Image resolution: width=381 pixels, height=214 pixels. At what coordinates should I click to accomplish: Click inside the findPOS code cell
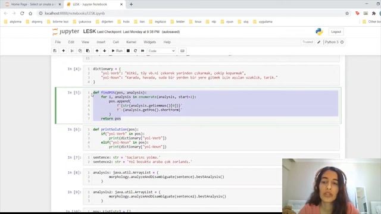click(211, 106)
